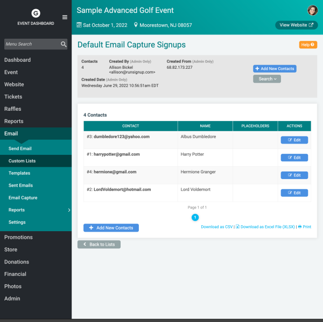
Task: Click the Print link
Action: click(307, 227)
